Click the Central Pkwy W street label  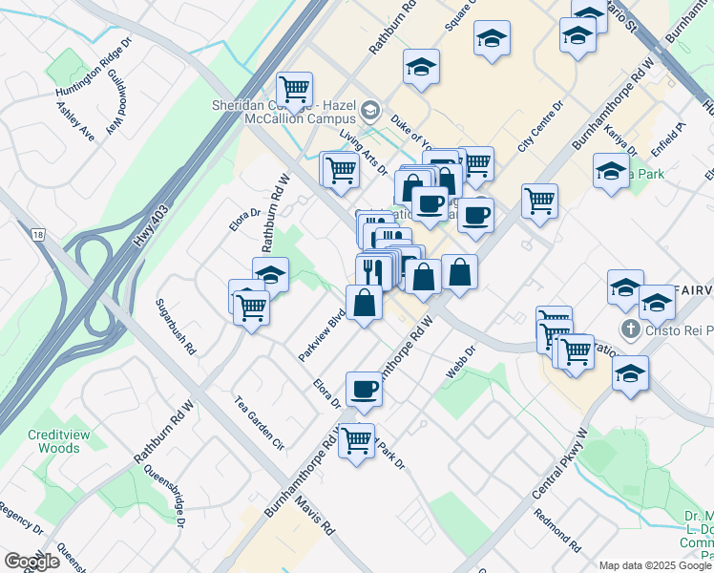point(560,464)
